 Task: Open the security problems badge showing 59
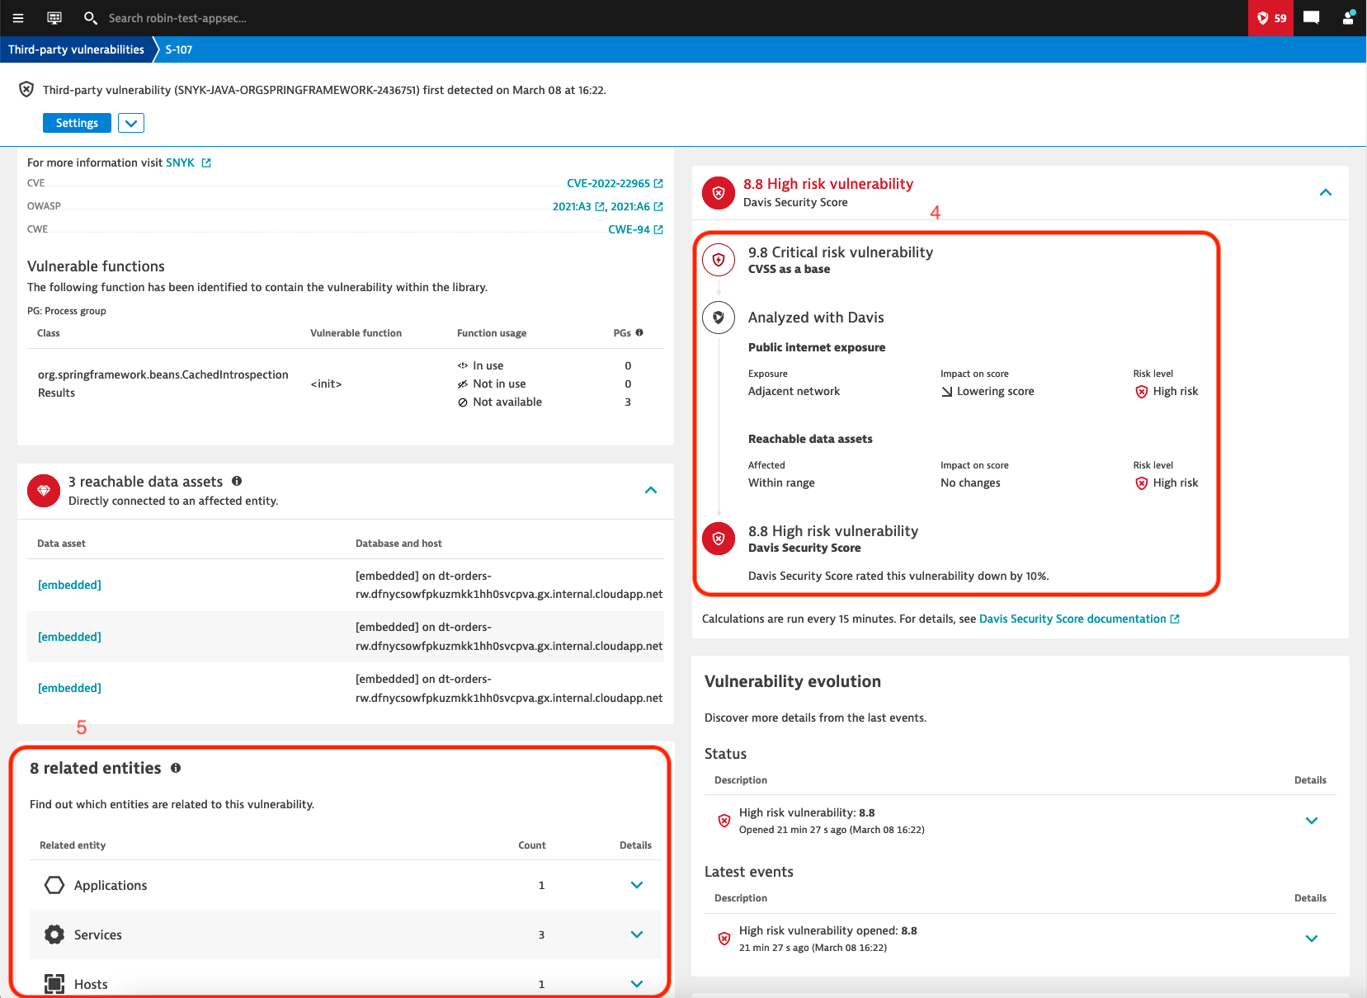tap(1270, 18)
